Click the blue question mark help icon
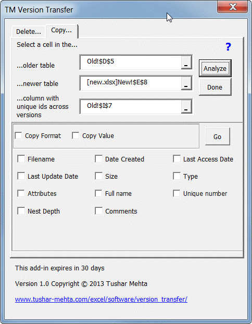Viewport: 252px width, 324px height. (228, 47)
